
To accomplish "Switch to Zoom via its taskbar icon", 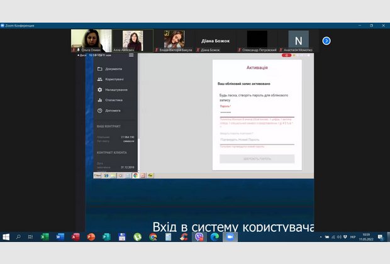I will tap(230, 237).
